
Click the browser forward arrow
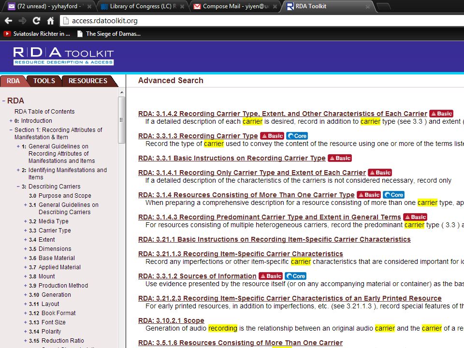point(22,21)
